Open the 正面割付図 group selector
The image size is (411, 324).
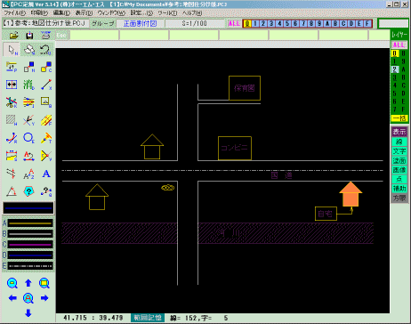[x=140, y=23]
